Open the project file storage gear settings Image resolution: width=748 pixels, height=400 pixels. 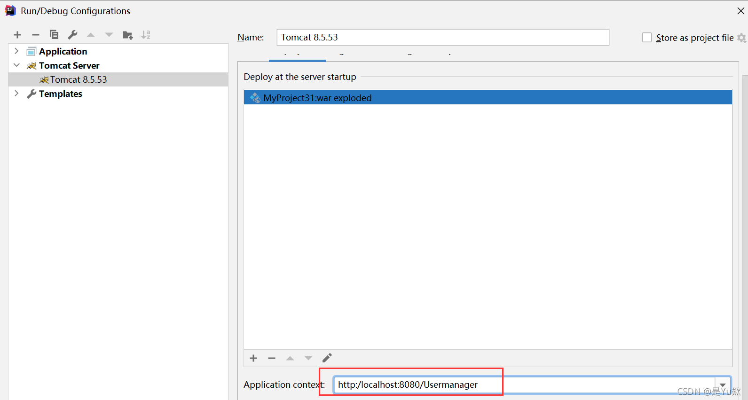click(741, 38)
